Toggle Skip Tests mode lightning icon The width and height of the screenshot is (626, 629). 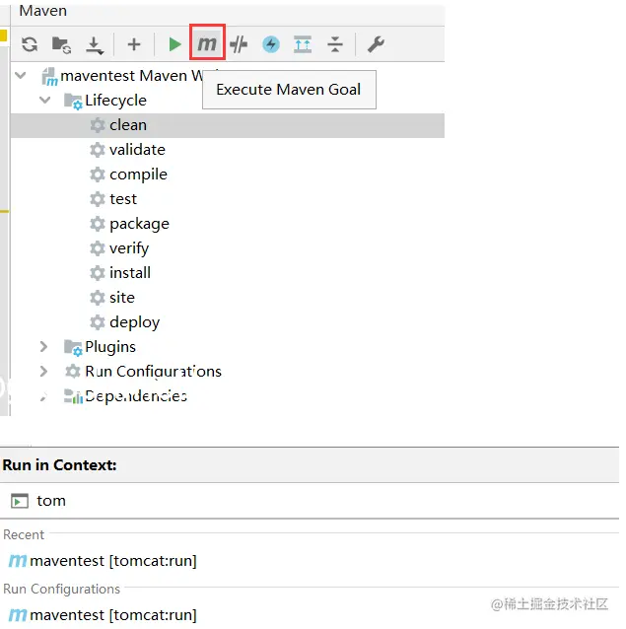point(271,44)
